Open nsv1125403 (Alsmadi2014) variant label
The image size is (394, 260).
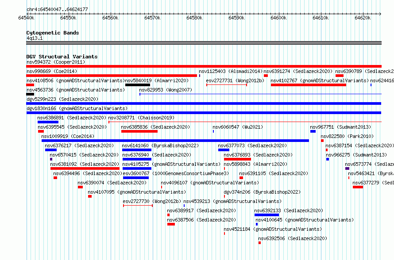click(x=230, y=71)
